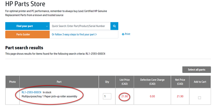Select the Defective Core Charge value 0.00
This screenshot has width=215, height=110.
click(152, 97)
